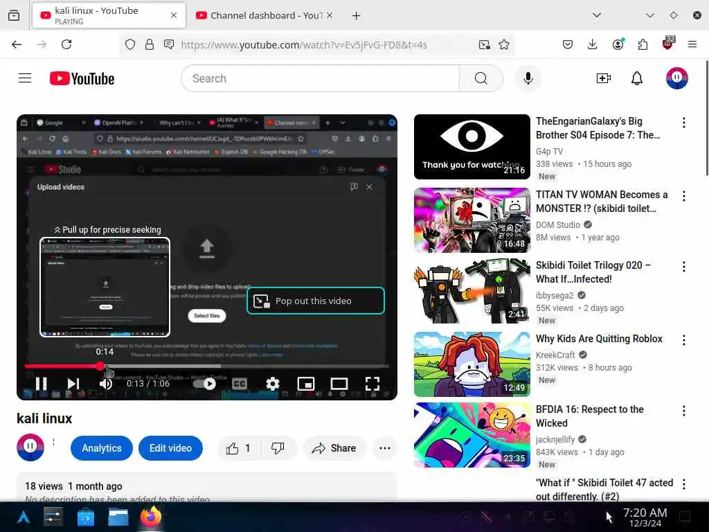Click the Pop out this video button
709x532 pixels.
pos(316,301)
